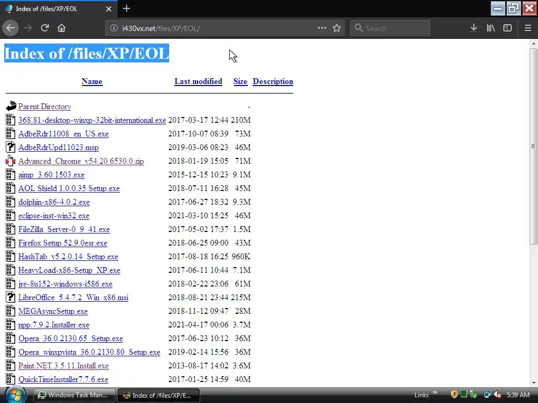This screenshot has width=538, height=403.
Task: Go back with the browser back arrow
Action: click(x=11, y=28)
